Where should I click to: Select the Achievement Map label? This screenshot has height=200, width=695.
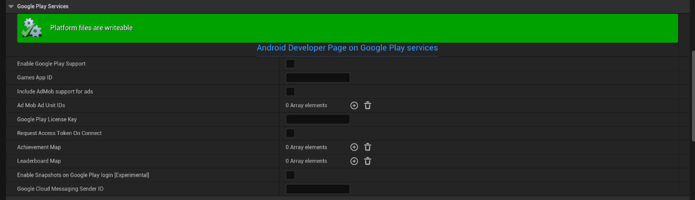(x=39, y=147)
